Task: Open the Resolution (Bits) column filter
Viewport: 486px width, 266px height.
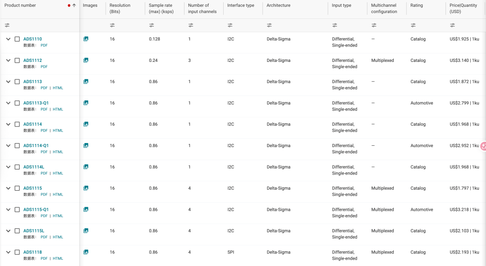Action: coord(112,25)
